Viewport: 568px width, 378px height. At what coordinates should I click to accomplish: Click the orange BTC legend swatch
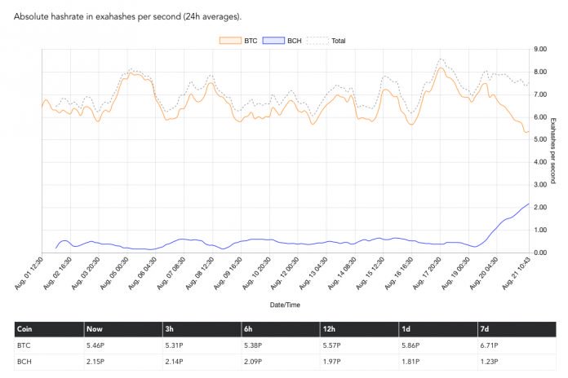tap(230, 41)
